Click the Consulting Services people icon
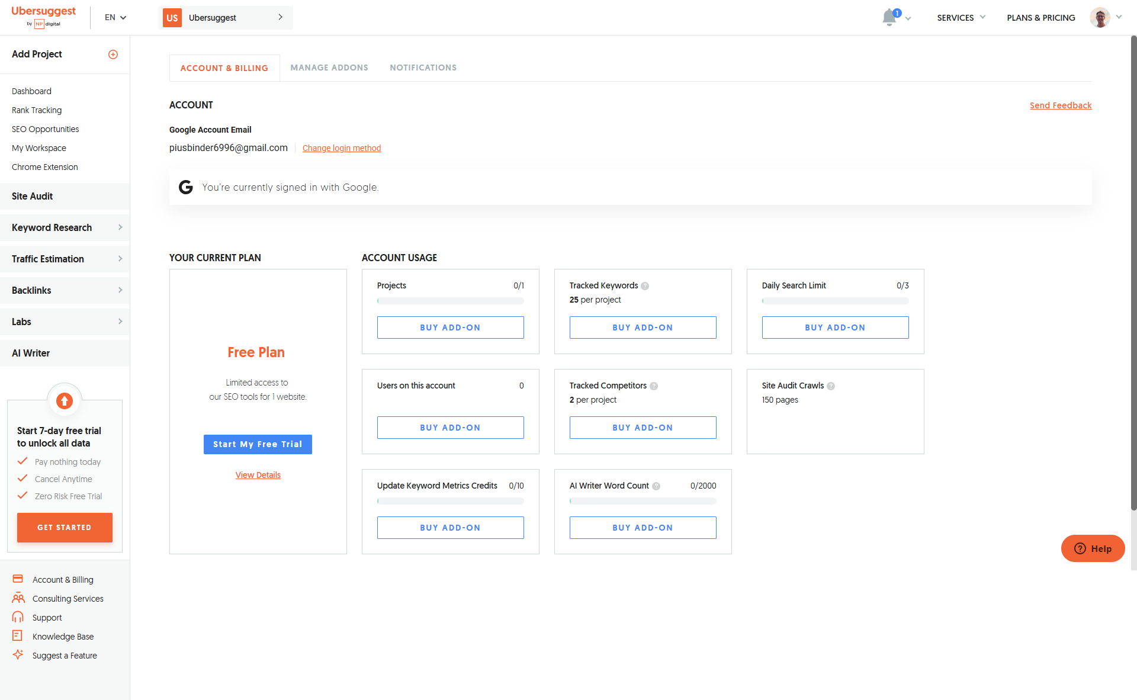1137x700 pixels. (18, 598)
